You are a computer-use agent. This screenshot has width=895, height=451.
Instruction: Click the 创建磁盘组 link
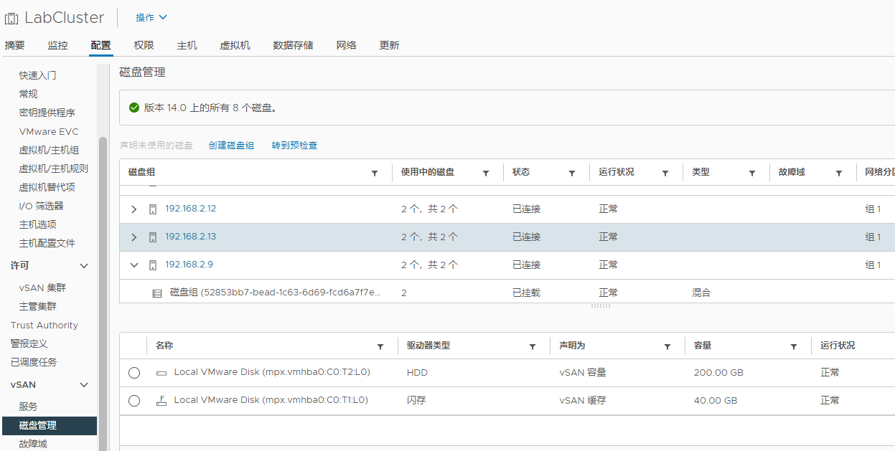click(x=231, y=146)
